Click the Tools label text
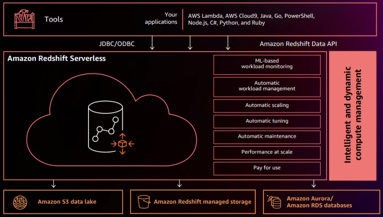 pyautogui.click(x=54, y=19)
